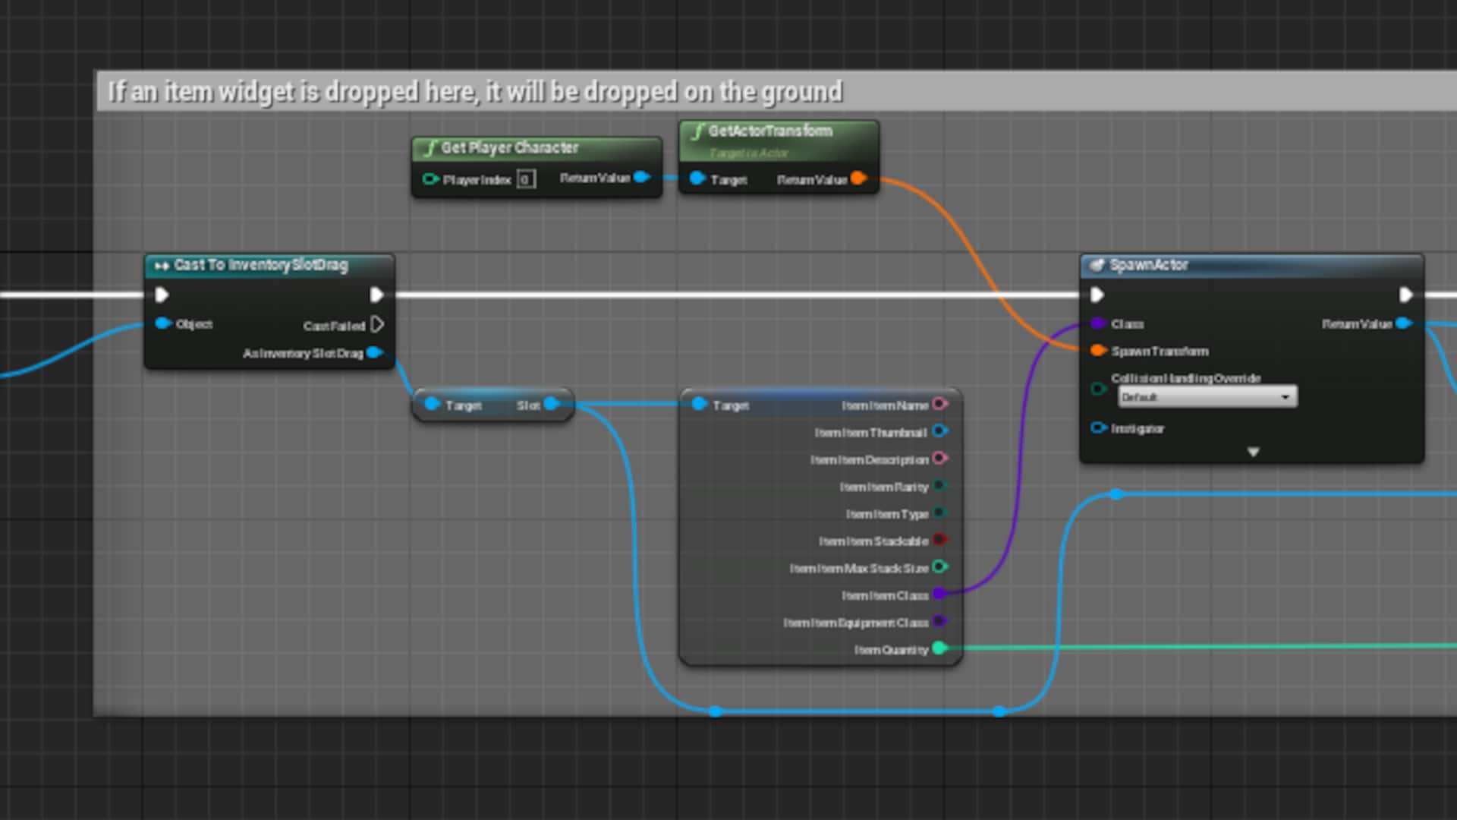Select the SpawnActor node title
The height and width of the screenshot is (820, 1457).
coord(1148,265)
